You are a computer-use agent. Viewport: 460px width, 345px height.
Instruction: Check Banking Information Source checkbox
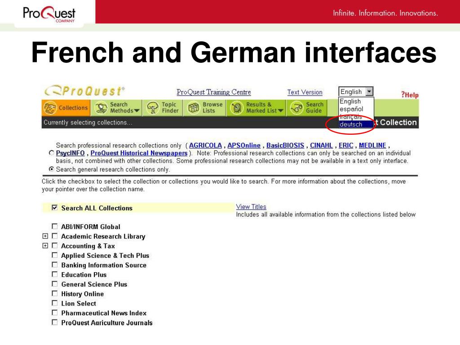[54, 265]
